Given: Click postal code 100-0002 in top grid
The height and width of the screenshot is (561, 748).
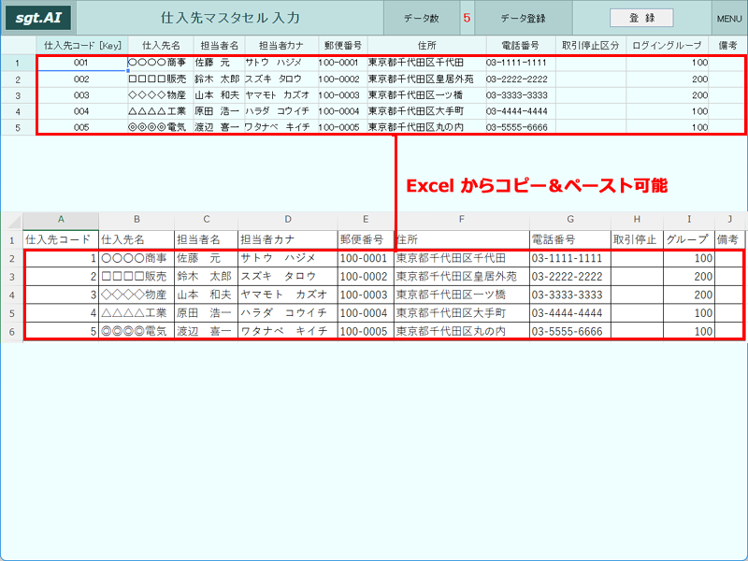Looking at the screenshot, I should 342,79.
